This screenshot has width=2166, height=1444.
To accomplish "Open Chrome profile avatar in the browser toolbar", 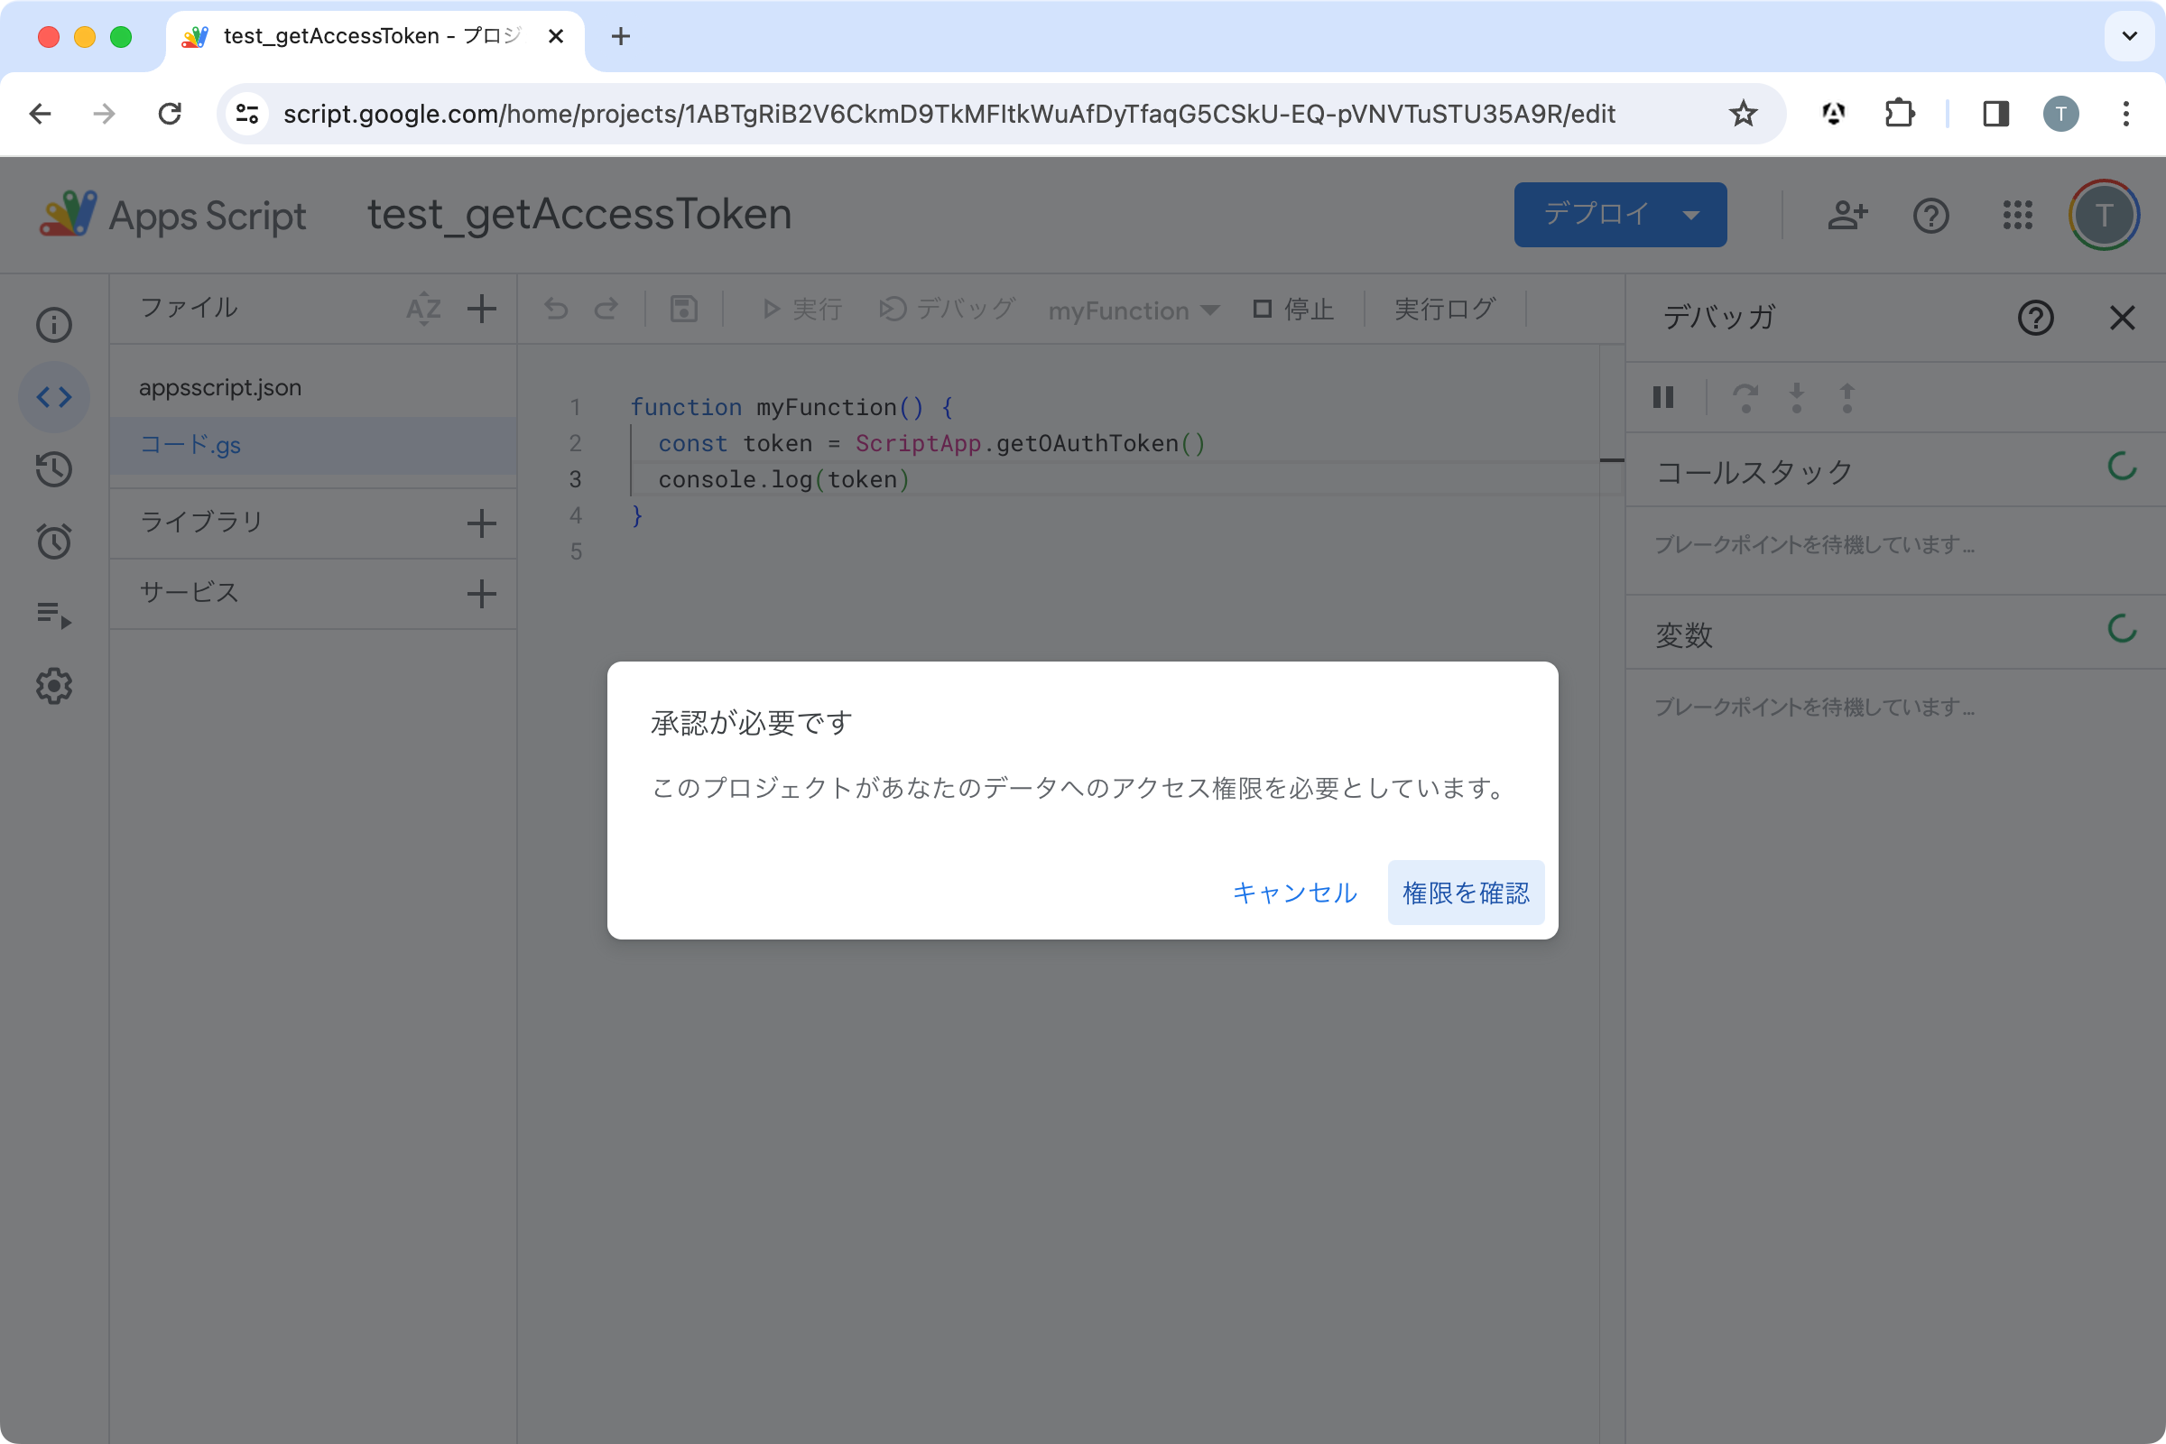I will (x=2060, y=114).
